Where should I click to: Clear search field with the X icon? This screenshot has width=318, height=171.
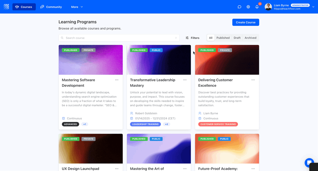176,38
